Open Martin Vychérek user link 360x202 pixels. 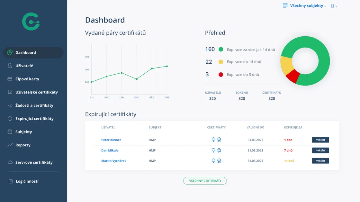(x=114, y=161)
